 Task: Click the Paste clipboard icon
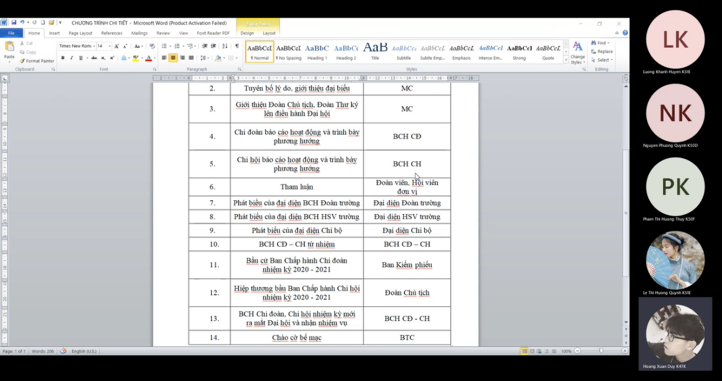tap(9, 46)
